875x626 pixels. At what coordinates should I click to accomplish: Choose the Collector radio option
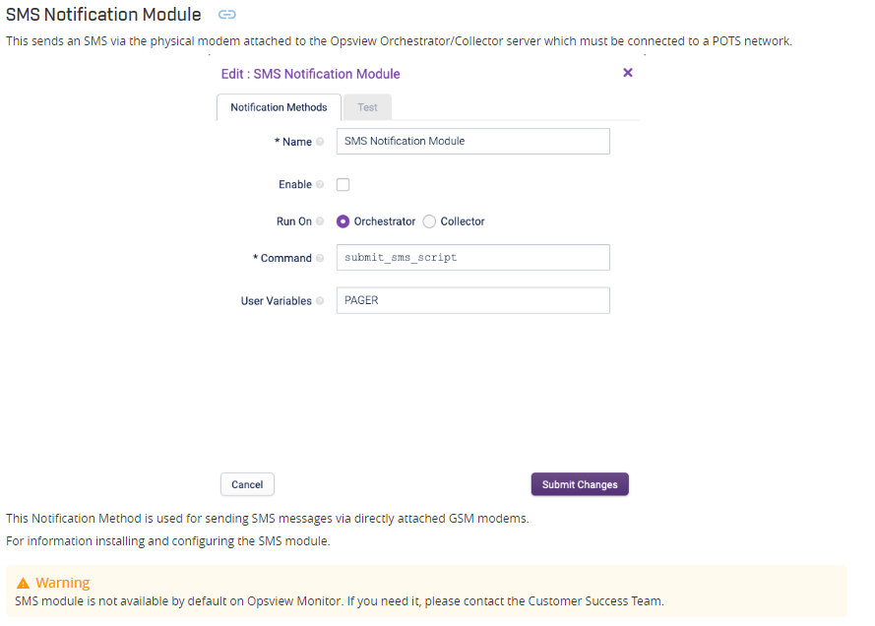pos(429,221)
